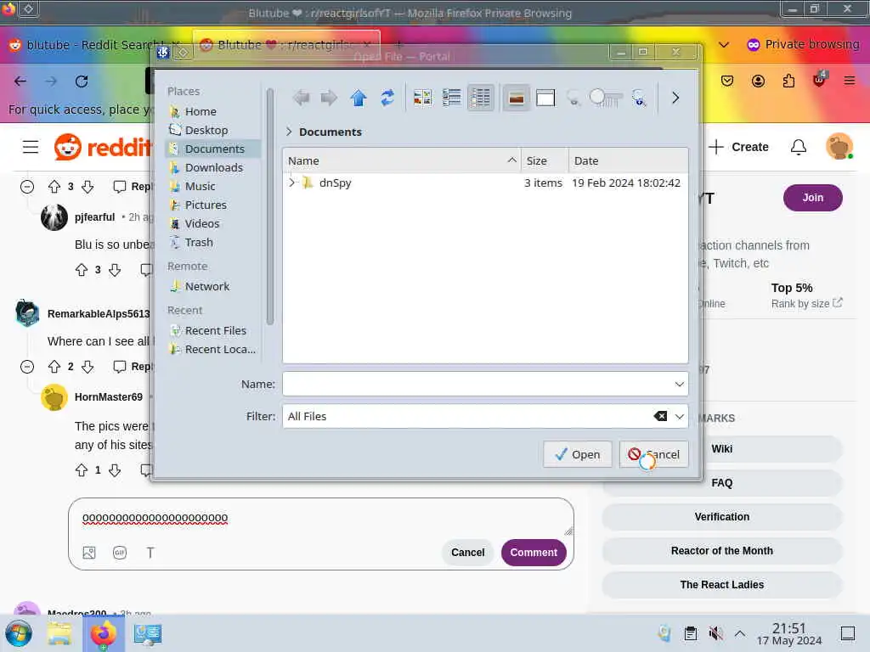Open uBlock Origin shield icon
This screenshot has height=652, width=870.
[x=819, y=80]
